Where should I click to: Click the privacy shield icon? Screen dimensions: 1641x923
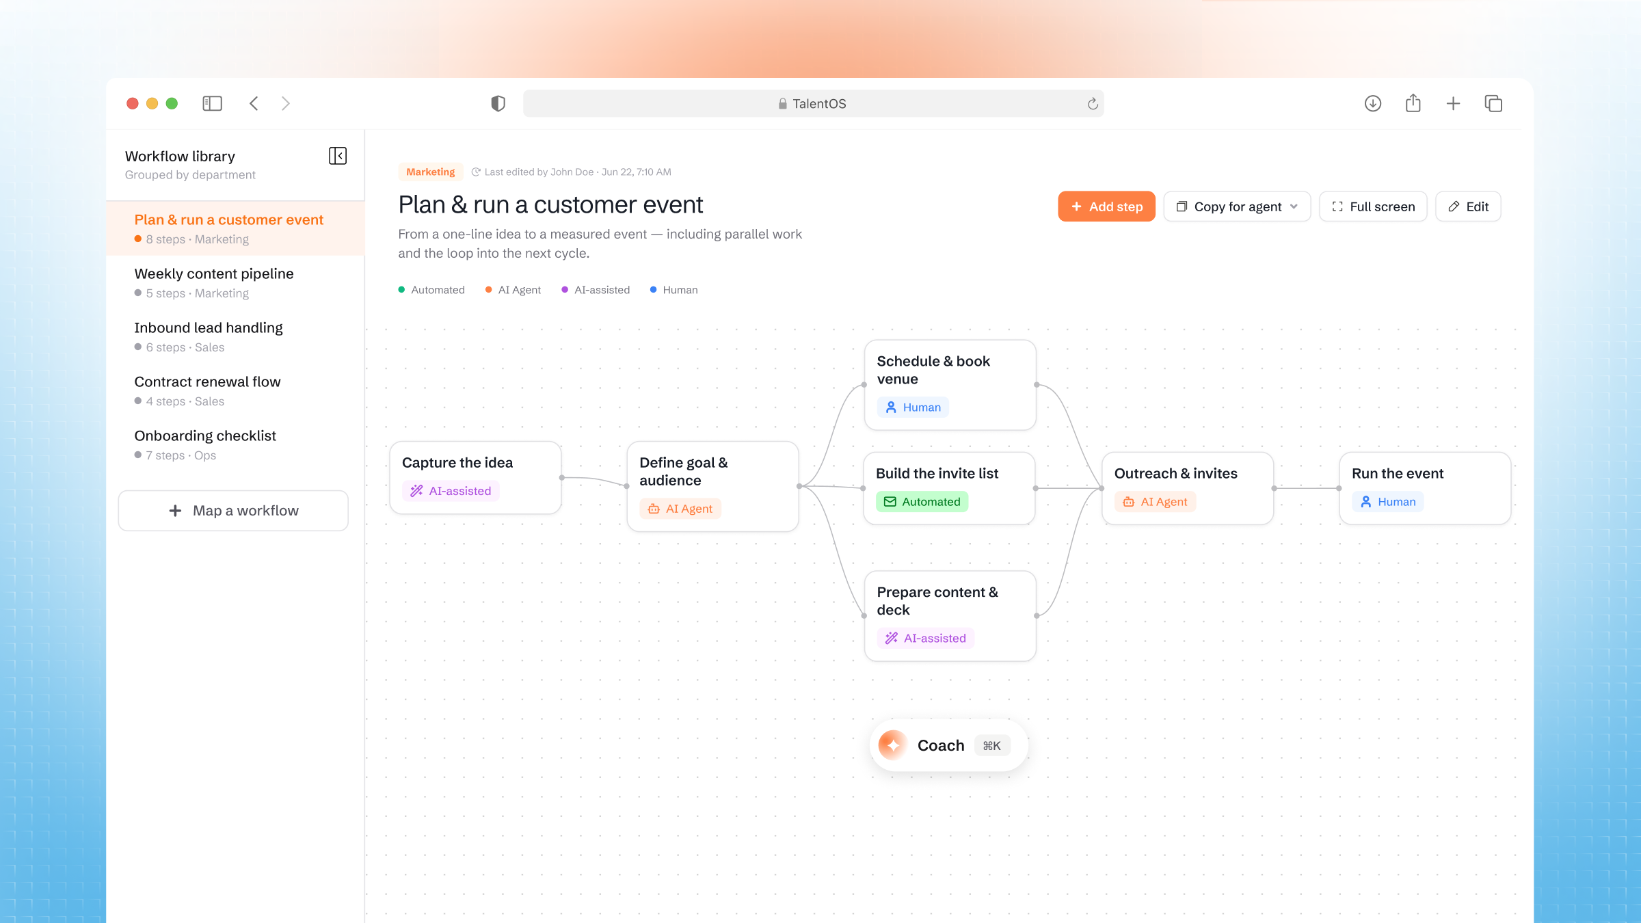498,103
